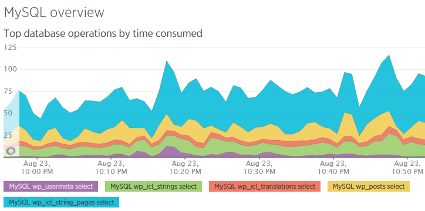Toggle MySQL wp_icl_strings select series
Image resolution: width=425 pixels, height=211 pixels.
click(x=153, y=186)
